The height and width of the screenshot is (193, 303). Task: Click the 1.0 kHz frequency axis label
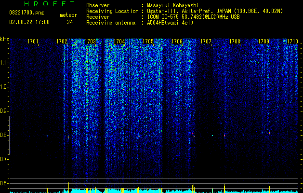pos(4,87)
